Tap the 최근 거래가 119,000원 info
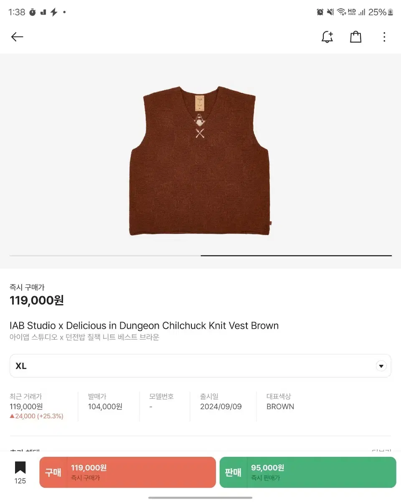The height and width of the screenshot is (502, 401). point(37,406)
